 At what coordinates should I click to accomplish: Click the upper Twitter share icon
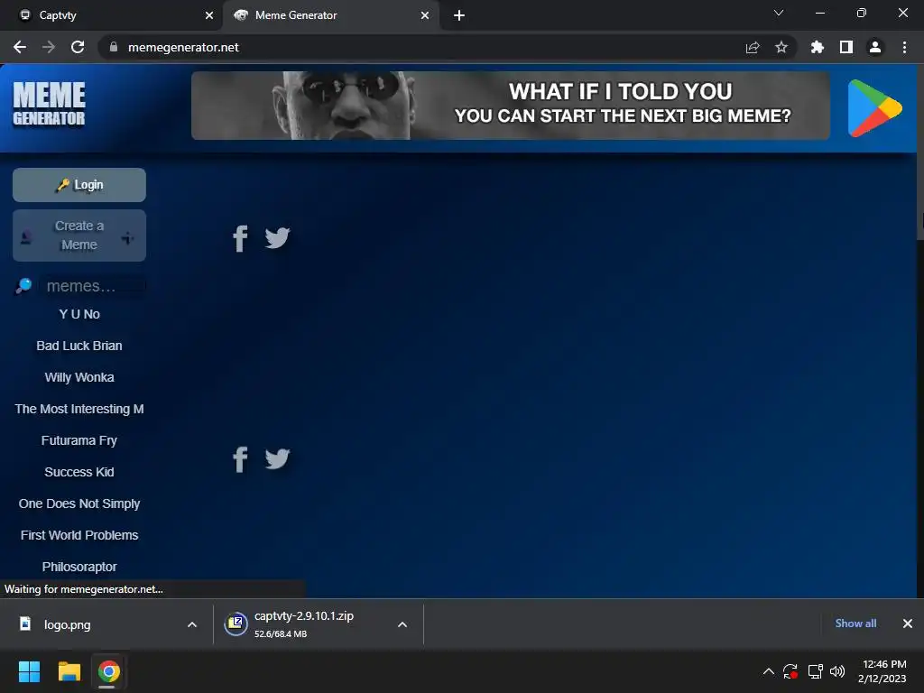click(277, 238)
